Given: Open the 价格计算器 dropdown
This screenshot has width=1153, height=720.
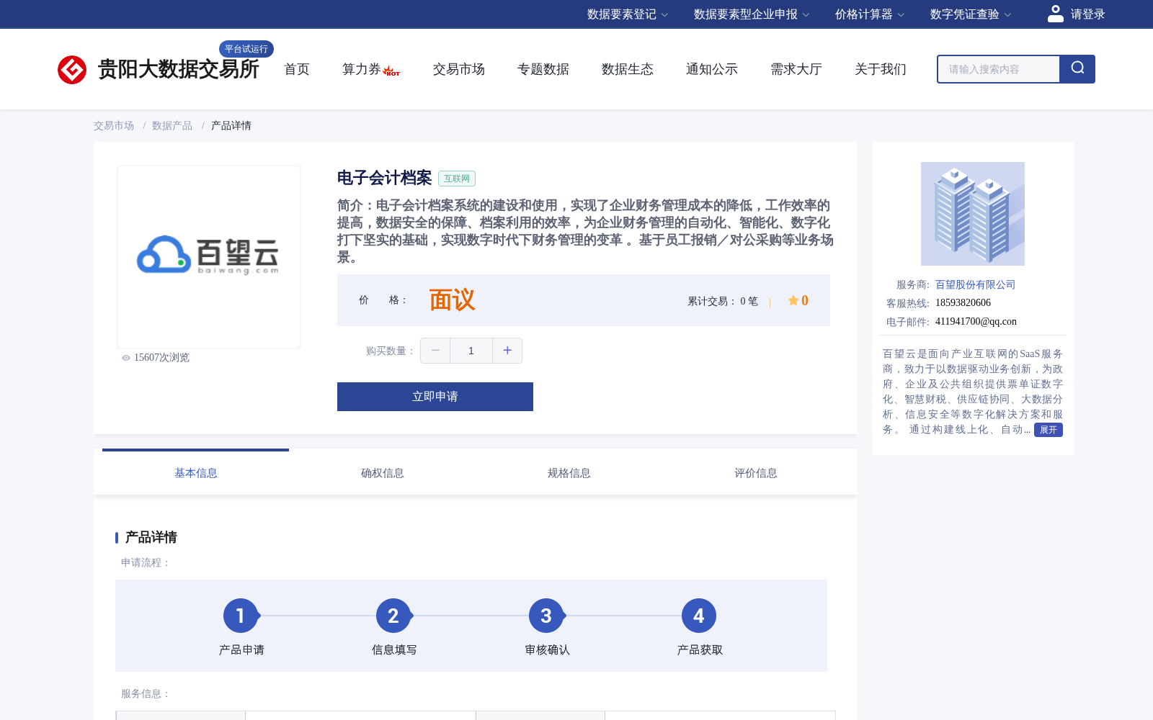Looking at the screenshot, I should point(870,14).
